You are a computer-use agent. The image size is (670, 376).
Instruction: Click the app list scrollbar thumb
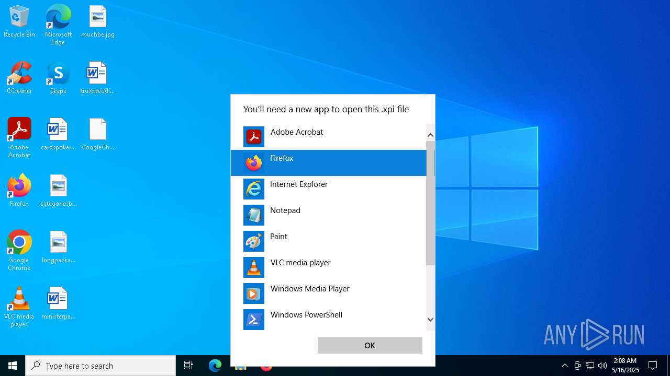coord(430,203)
